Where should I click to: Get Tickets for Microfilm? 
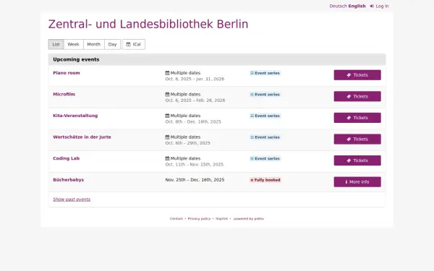[x=357, y=96]
